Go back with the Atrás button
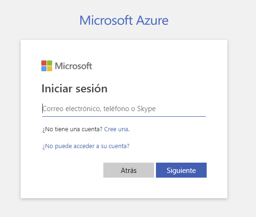 click(129, 170)
